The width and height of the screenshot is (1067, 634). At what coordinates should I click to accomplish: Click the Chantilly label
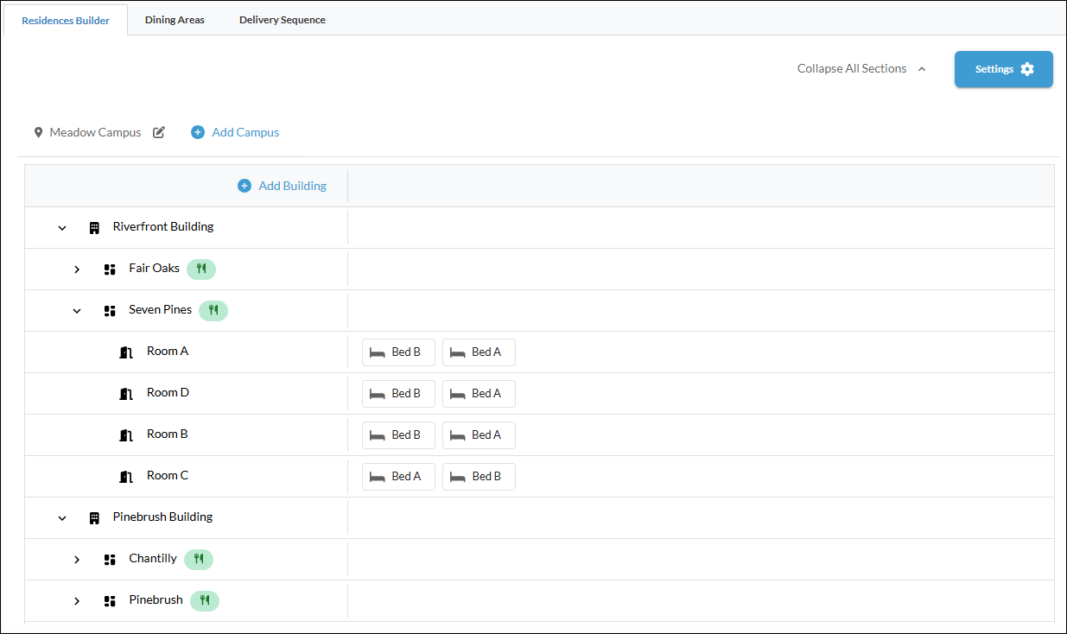tap(153, 559)
